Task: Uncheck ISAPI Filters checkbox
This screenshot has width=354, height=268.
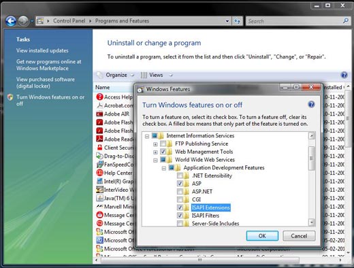Action: pyautogui.click(x=180, y=216)
